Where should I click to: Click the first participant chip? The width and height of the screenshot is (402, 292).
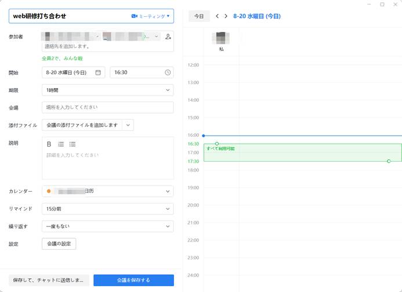click(x=70, y=36)
